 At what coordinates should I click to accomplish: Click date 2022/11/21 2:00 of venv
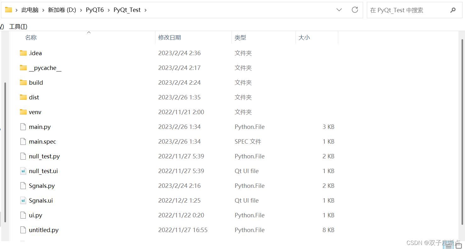(x=181, y=112)
